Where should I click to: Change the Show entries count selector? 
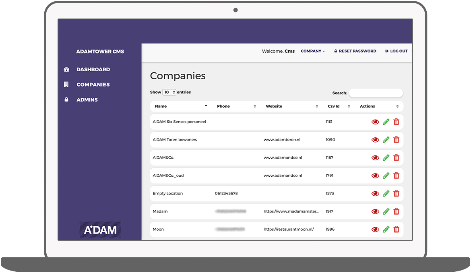pos(169,92)
